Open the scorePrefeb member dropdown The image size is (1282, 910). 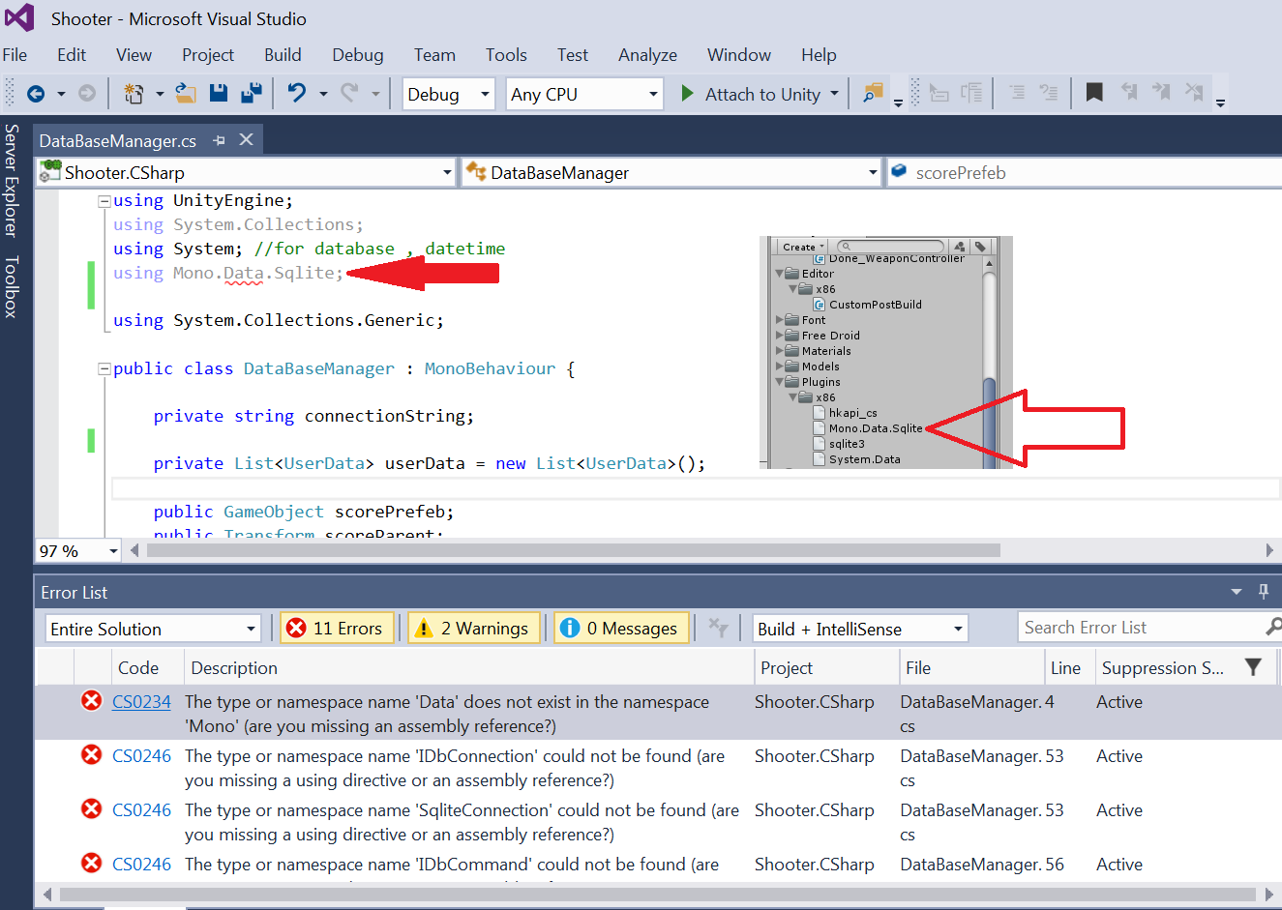click(x=1084, y=172)
